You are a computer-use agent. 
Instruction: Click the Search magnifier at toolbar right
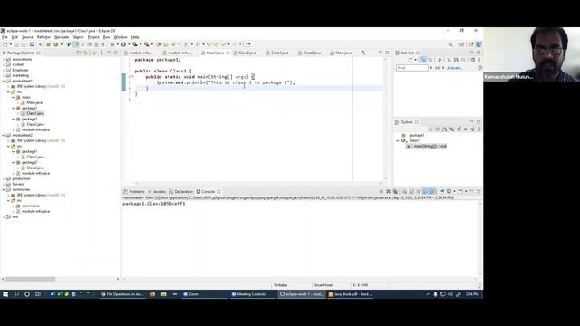pyautogui.click(x=450, y=44)
